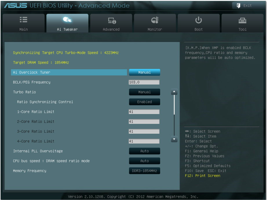
Task: Click the Ai Tweaker rocket icon
Action: (x=67, y=20)
